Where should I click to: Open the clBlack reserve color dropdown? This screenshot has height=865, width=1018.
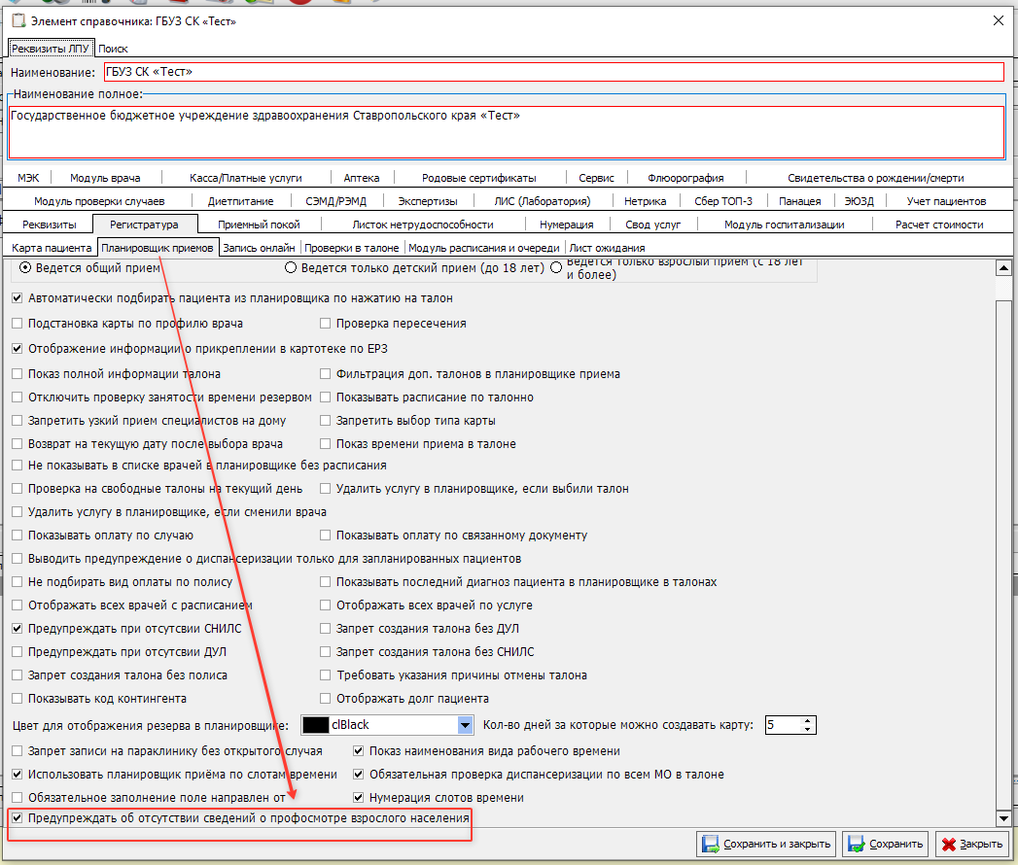tap(465, 725)
